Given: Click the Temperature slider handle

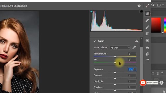Looking at the screenshot, I should 115,57.
